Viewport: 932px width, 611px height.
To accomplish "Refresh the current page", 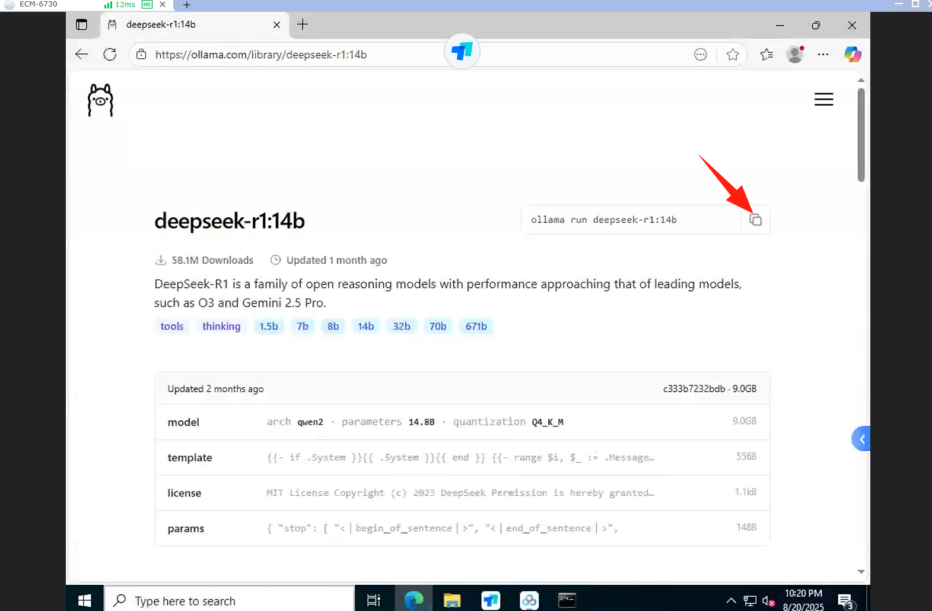I will (110, 55).
